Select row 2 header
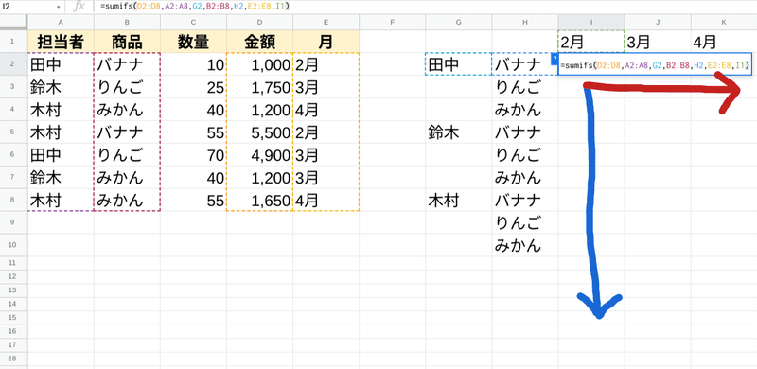 tap(13, 63)
